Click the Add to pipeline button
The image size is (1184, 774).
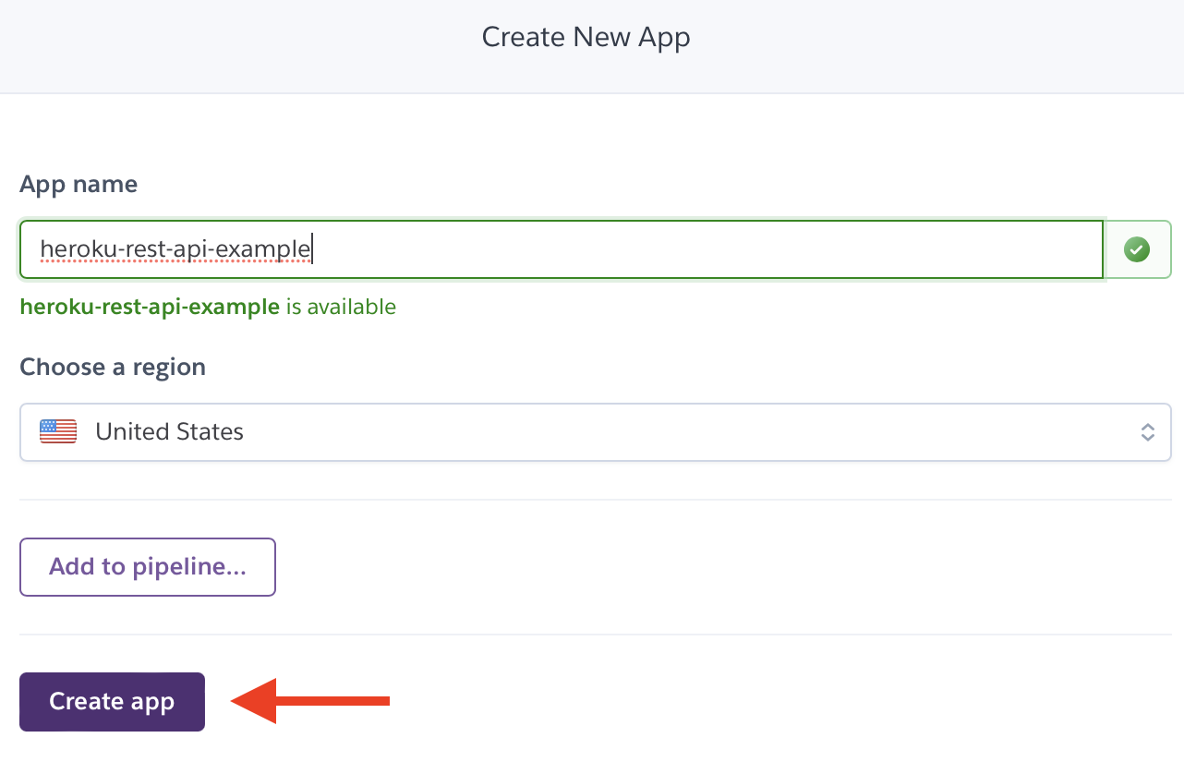148,567
